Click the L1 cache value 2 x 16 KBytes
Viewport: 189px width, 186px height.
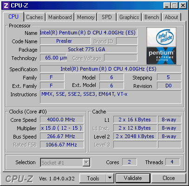click(135, 120)
